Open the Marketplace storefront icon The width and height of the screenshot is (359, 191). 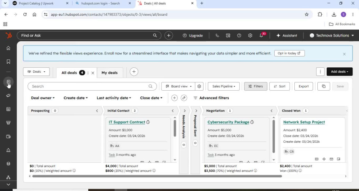pos(228,35)
